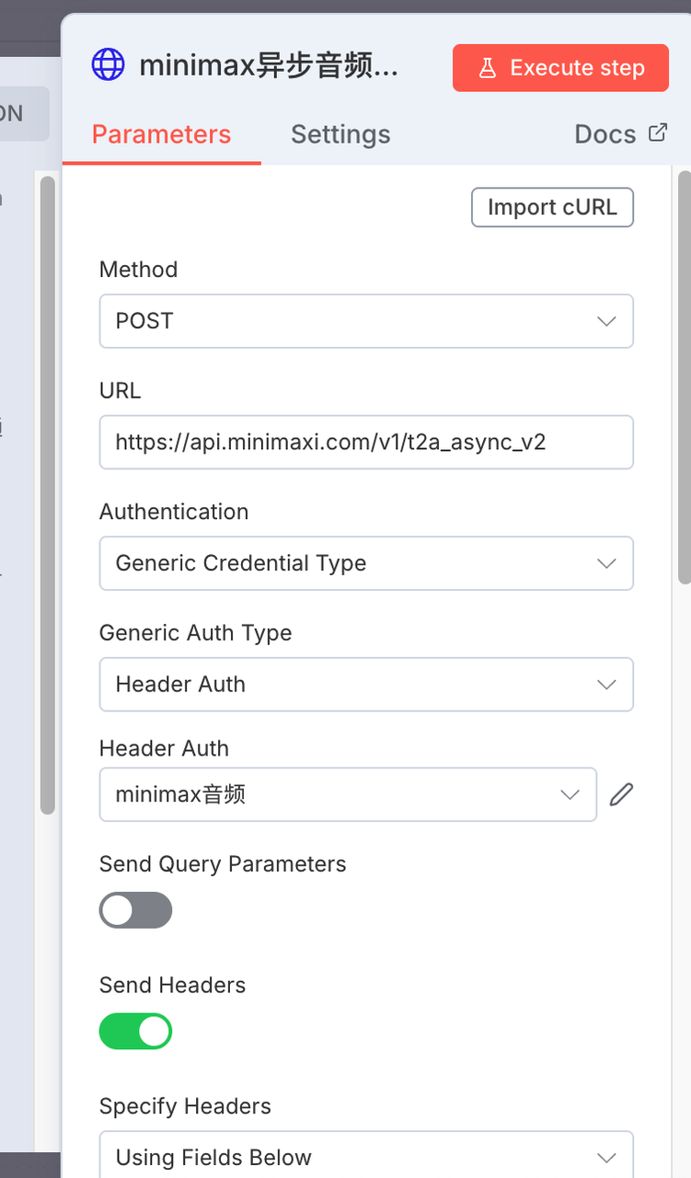Image resolution: width=691 pixels, height=1178 pixels.
Task: Click the Send Headers label
Action: click(172, 985)
